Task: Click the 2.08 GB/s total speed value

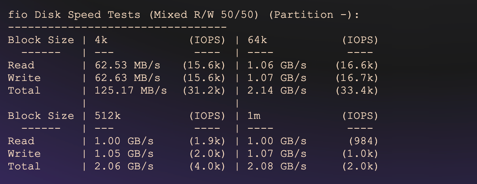Action: pos(277,166)
